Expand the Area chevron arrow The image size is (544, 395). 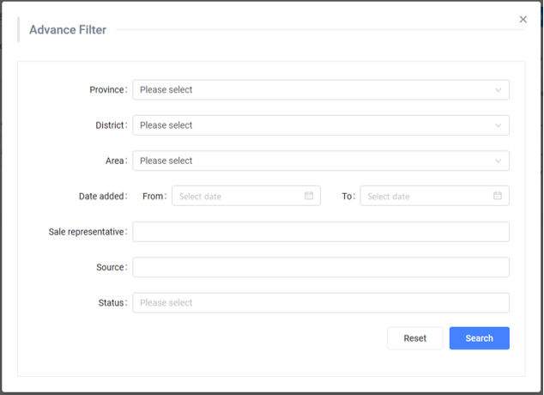(x=498, y=161)
